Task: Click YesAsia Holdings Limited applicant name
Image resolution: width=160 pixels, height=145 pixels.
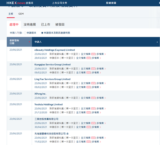Action: pos(49,104)
